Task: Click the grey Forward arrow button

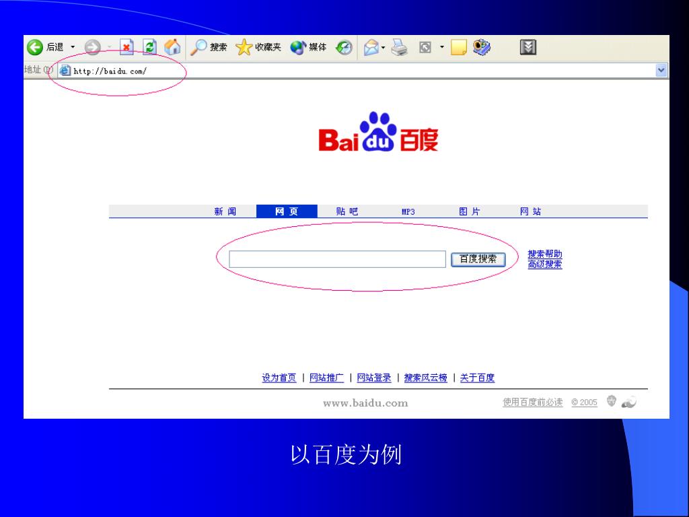Action: (x=92, y=47)
